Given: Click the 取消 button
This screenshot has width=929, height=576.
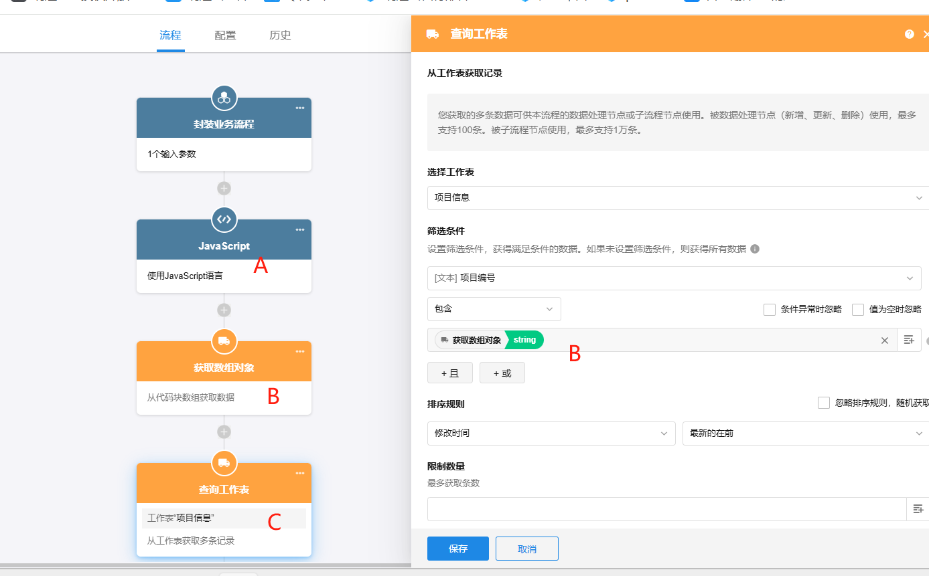Looking at the screenshot, I should point(526,549).
